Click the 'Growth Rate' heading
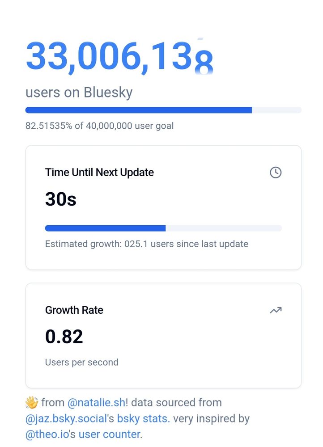 tap(74, 310)
